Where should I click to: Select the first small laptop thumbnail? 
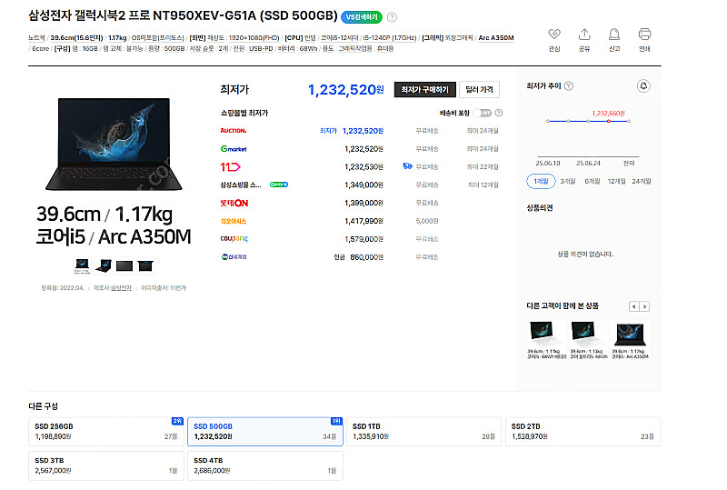pos(82,265)
